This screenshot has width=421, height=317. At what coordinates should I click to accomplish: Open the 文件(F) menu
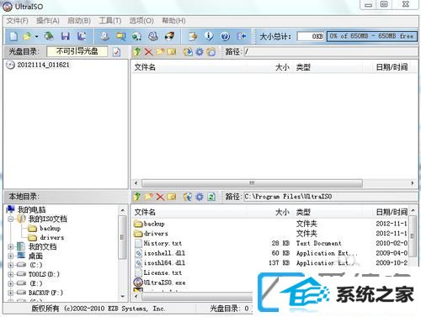point(18,21)
